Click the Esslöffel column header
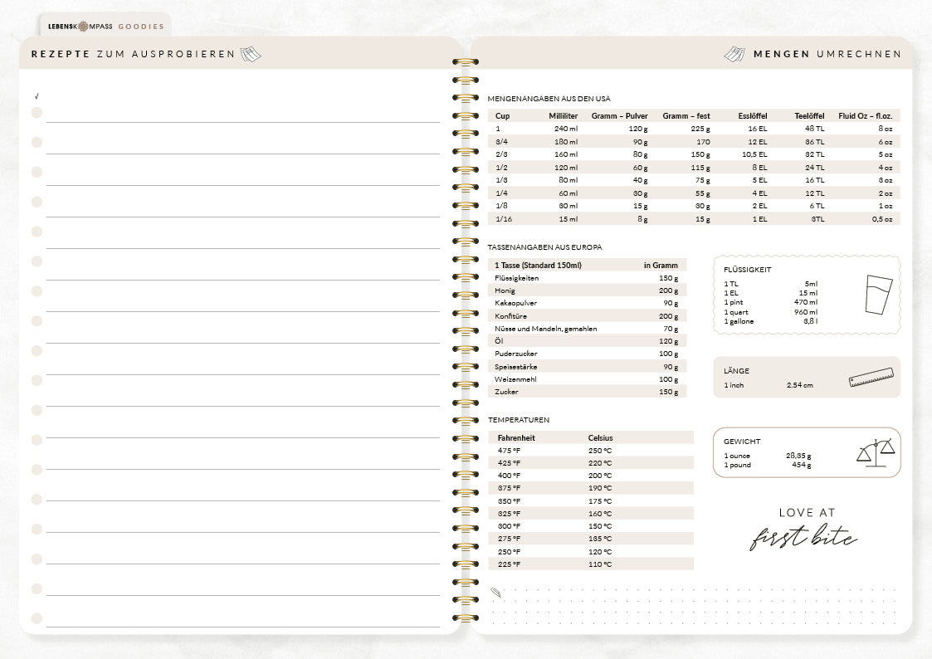The height and width of the screenshot is (659, 932). point(753,116)
